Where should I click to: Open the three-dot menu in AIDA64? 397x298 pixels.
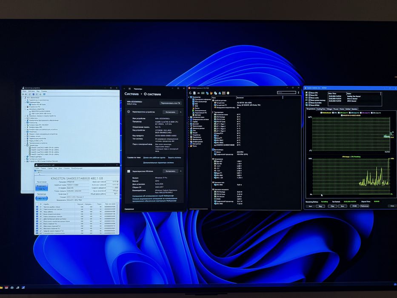click(x=299, y=93)
